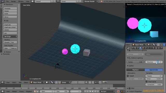Select the World properties tab
166x93 pixels.
coord(141,48)
